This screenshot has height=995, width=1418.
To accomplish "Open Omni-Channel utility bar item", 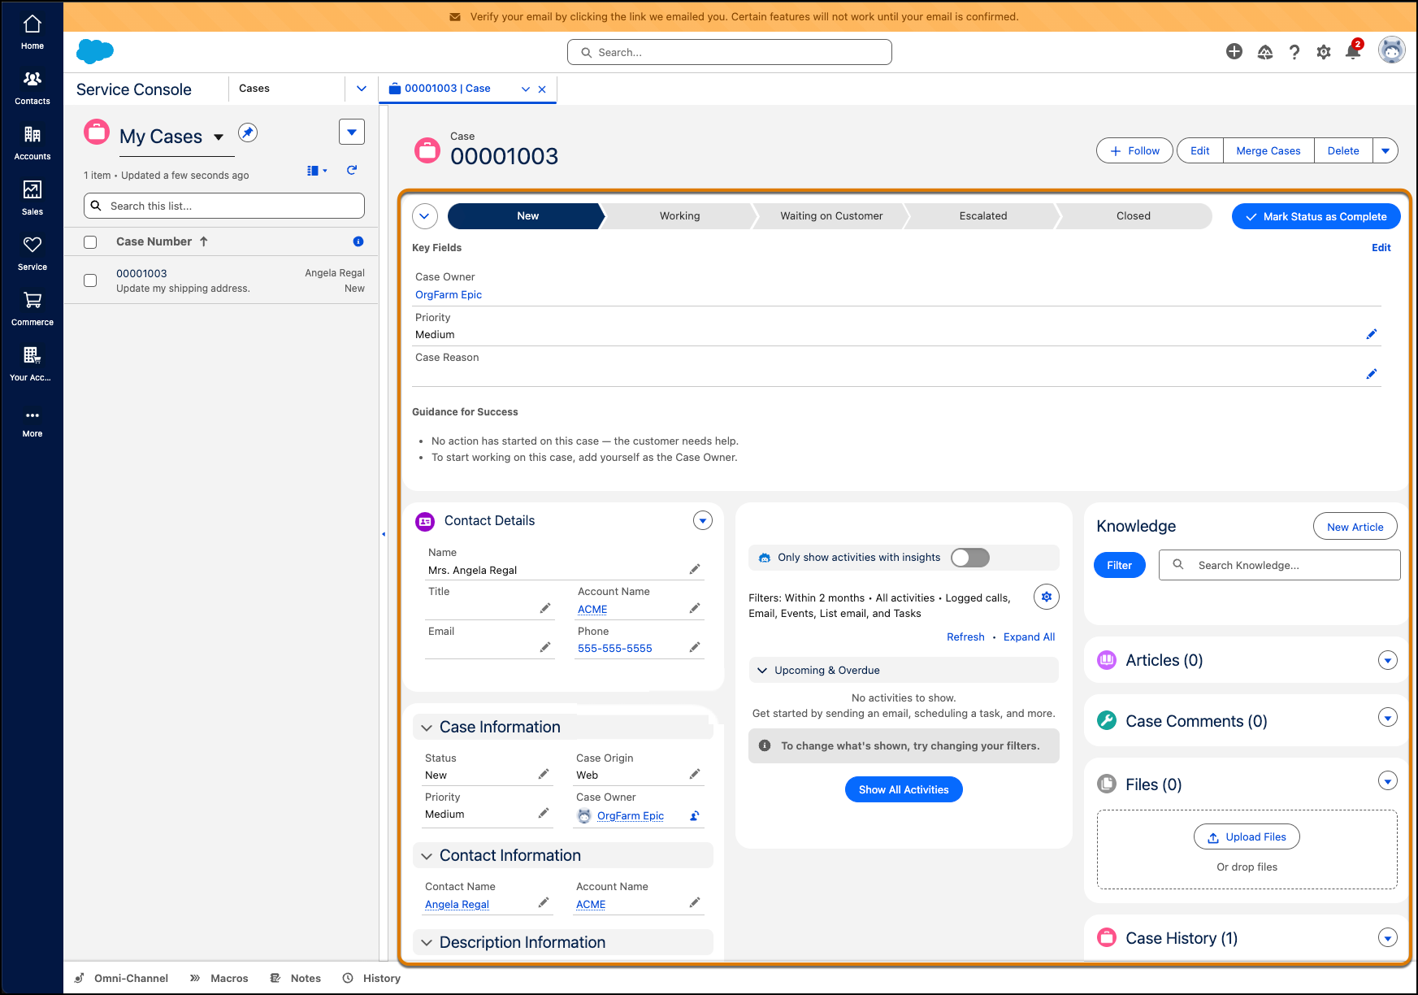I will pyautogui.click(x=121, y=978).
